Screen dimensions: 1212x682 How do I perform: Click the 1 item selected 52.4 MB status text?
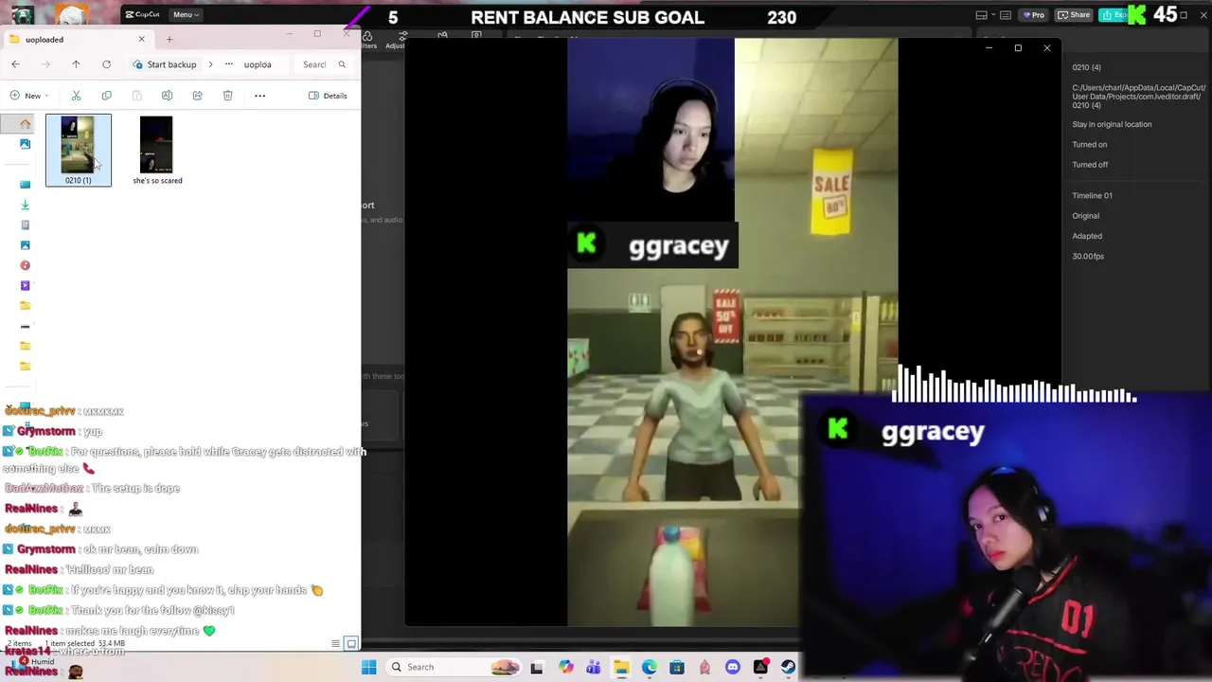[85, 644]
